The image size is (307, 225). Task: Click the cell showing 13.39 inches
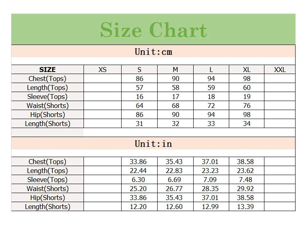coord(245,207)
